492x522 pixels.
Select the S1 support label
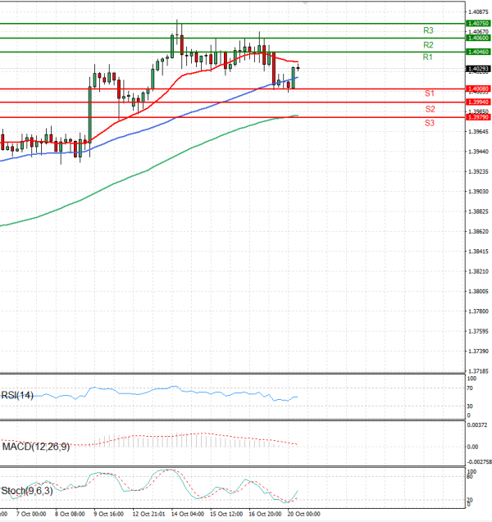(x=429, y=94)
